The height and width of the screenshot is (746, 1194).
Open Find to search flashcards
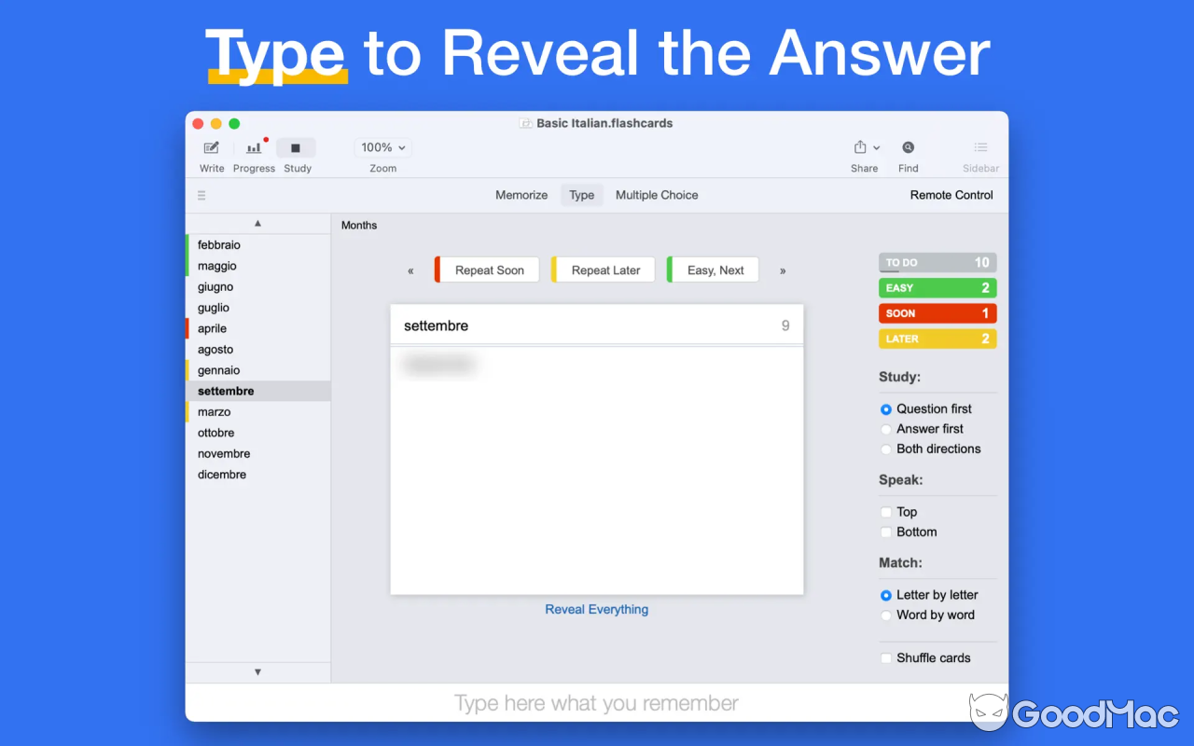pyautogui.click(x=908, y=154)
